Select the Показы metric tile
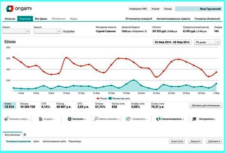 pos(27,105)
